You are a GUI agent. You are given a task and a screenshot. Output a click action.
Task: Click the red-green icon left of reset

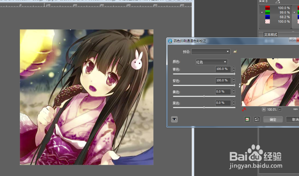[247, 119]
